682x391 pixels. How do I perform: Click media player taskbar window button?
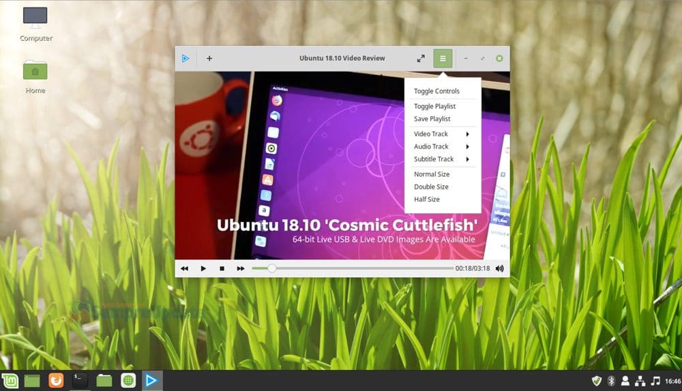tap(151, 381)
